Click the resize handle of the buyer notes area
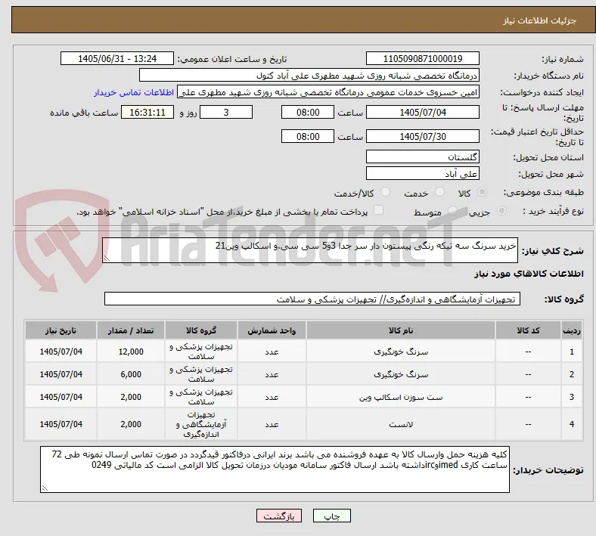The image size is (596, 536). [x=45, y=488]
